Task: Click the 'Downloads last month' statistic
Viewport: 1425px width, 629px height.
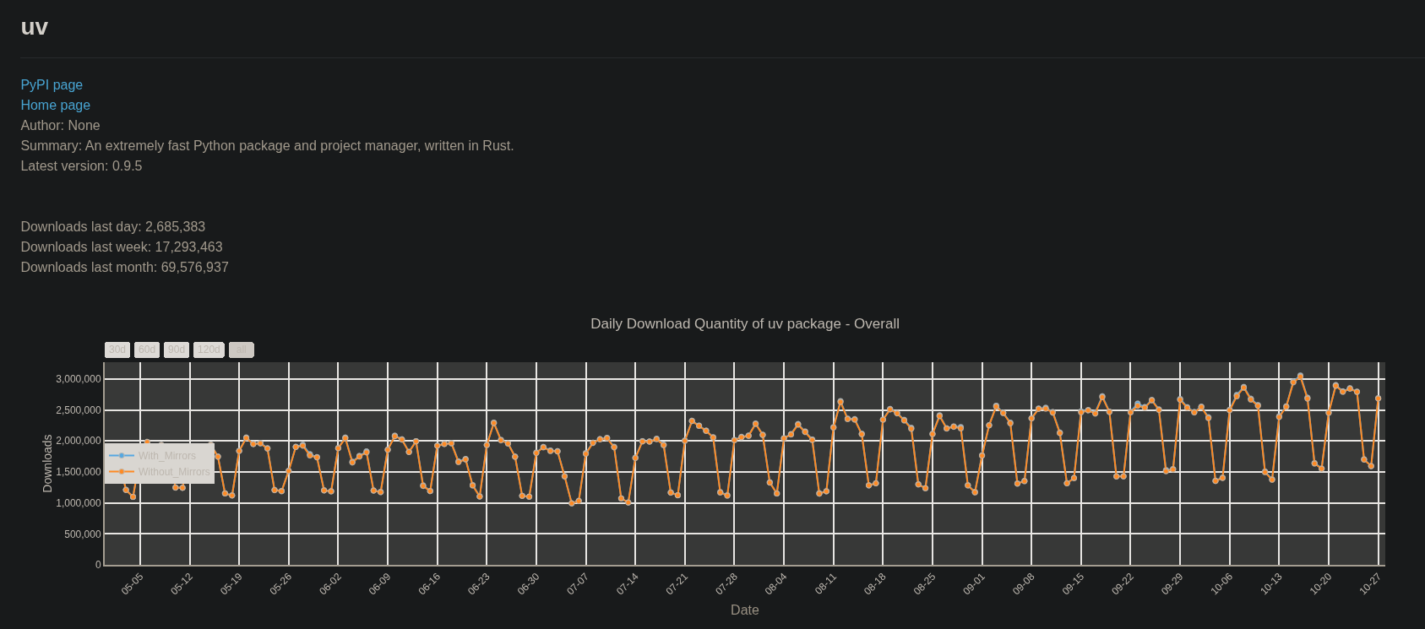Action: 124,267
